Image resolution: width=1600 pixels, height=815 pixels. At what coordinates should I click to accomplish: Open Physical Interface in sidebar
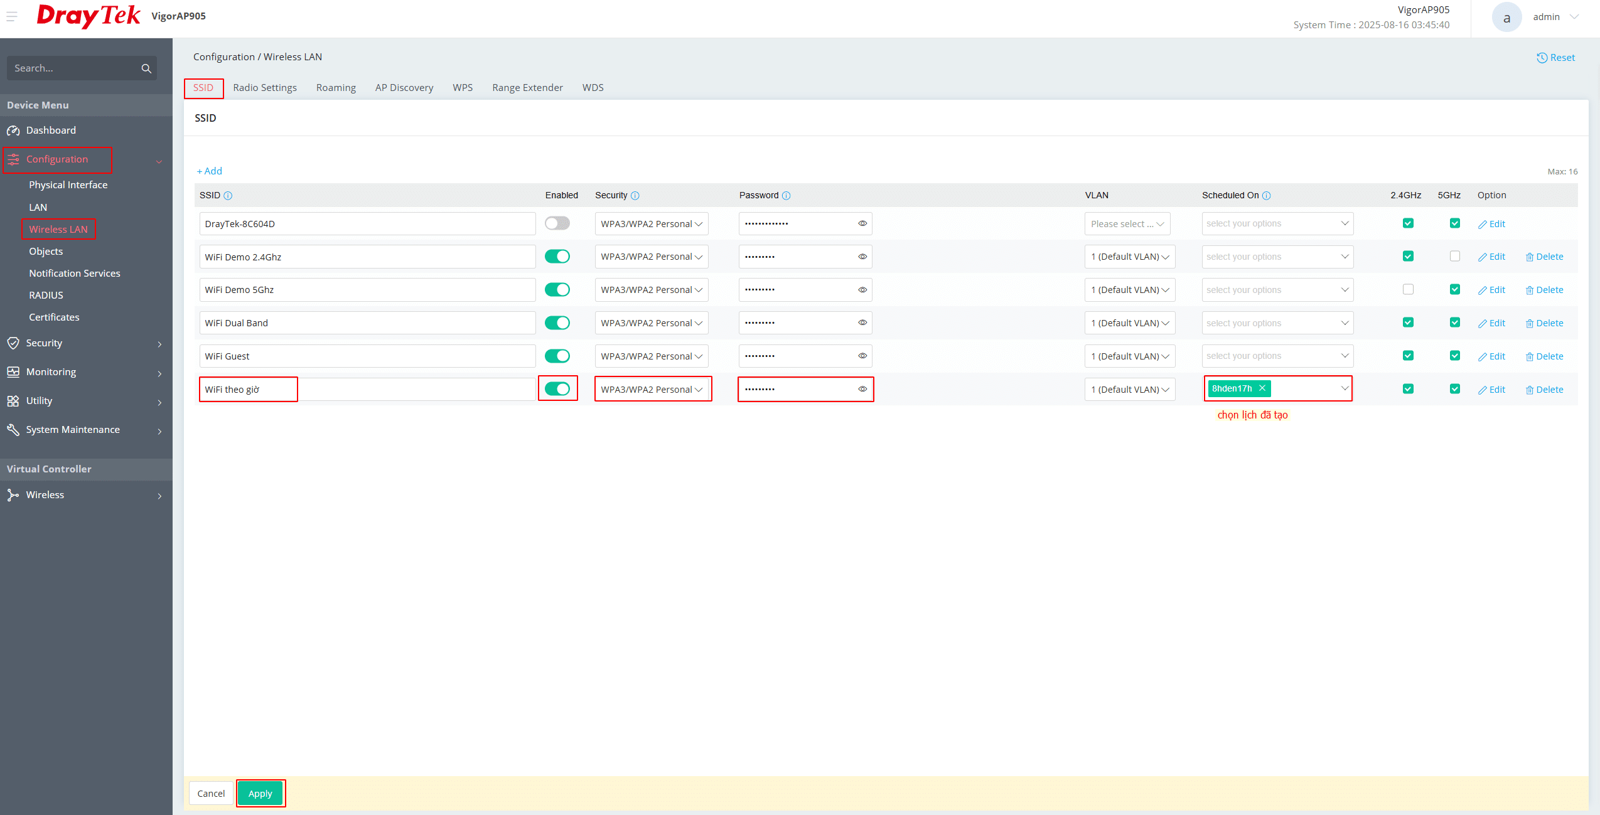(68, 185)
